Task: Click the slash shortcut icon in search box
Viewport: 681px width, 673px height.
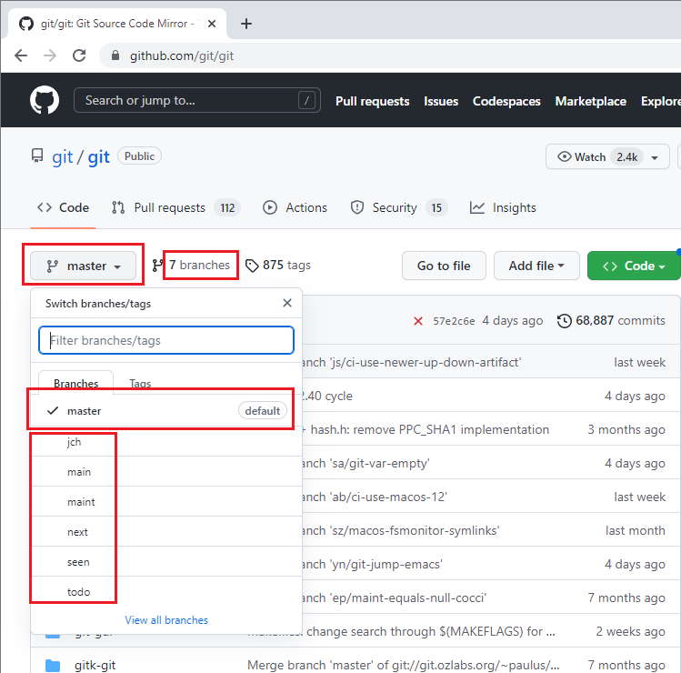Action: coord(306,100)
